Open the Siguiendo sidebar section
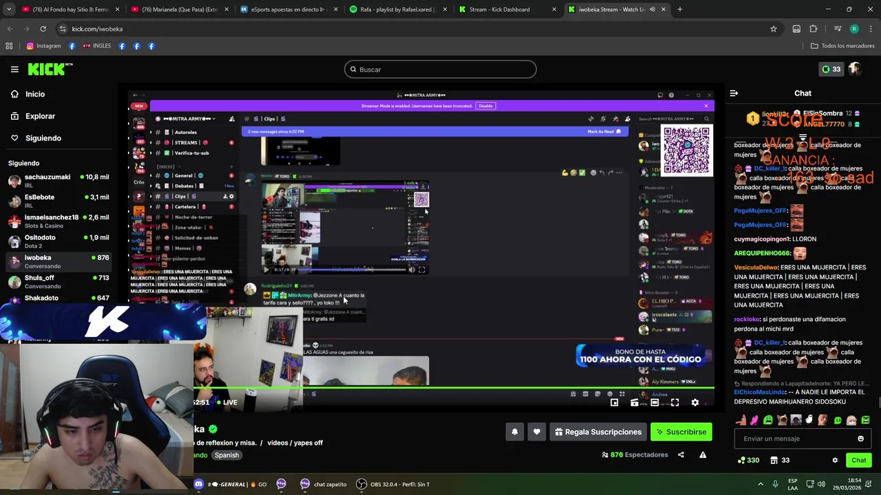Image resolution: width=881 pixels, height=495 pixels. (x=43, y=138)
